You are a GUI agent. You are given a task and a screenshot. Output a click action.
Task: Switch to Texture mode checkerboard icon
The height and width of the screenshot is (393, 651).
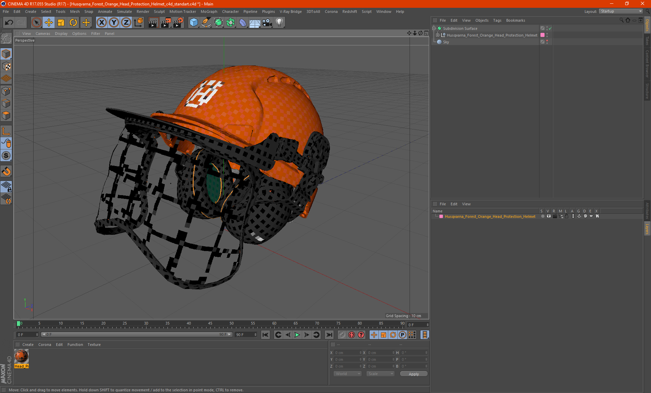tap(6, 66)
